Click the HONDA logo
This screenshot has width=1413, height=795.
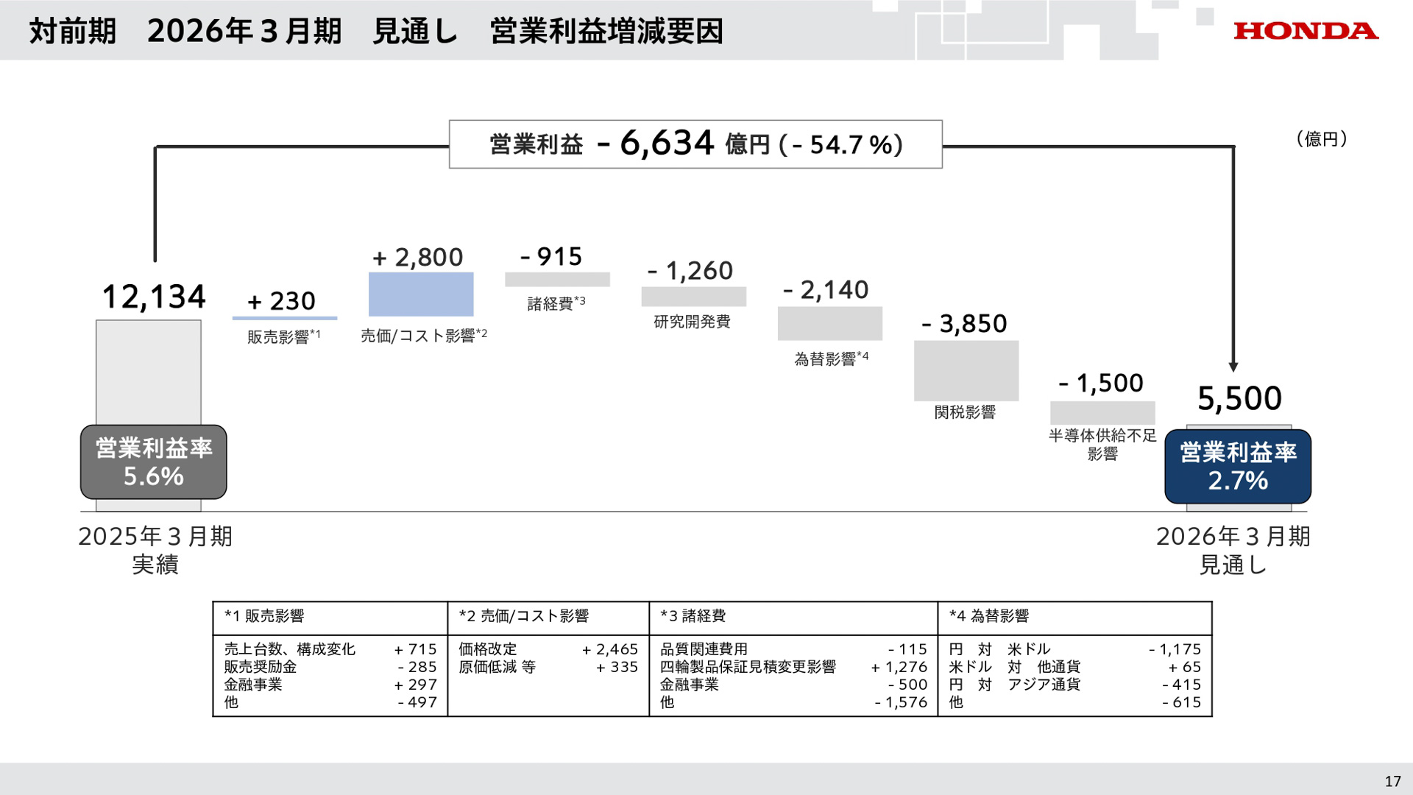click(1306, 31)
